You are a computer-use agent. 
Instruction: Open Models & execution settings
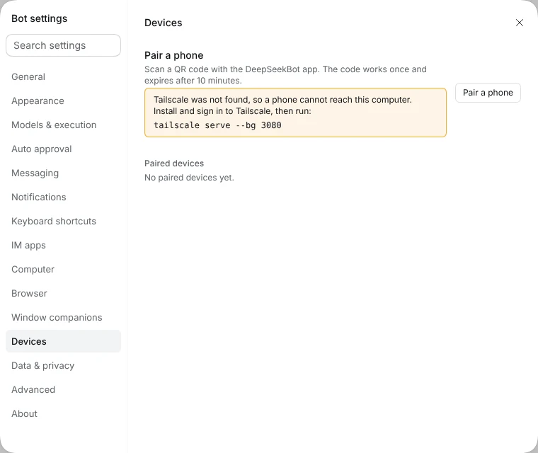63,125
